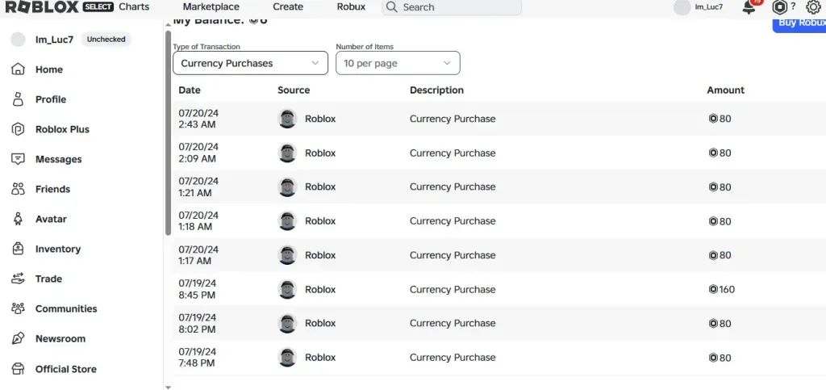The height and width of the screenshot is (390, 826).
Task: Click the Description column header
Action: pyautogui.click(x=436, y=90)
